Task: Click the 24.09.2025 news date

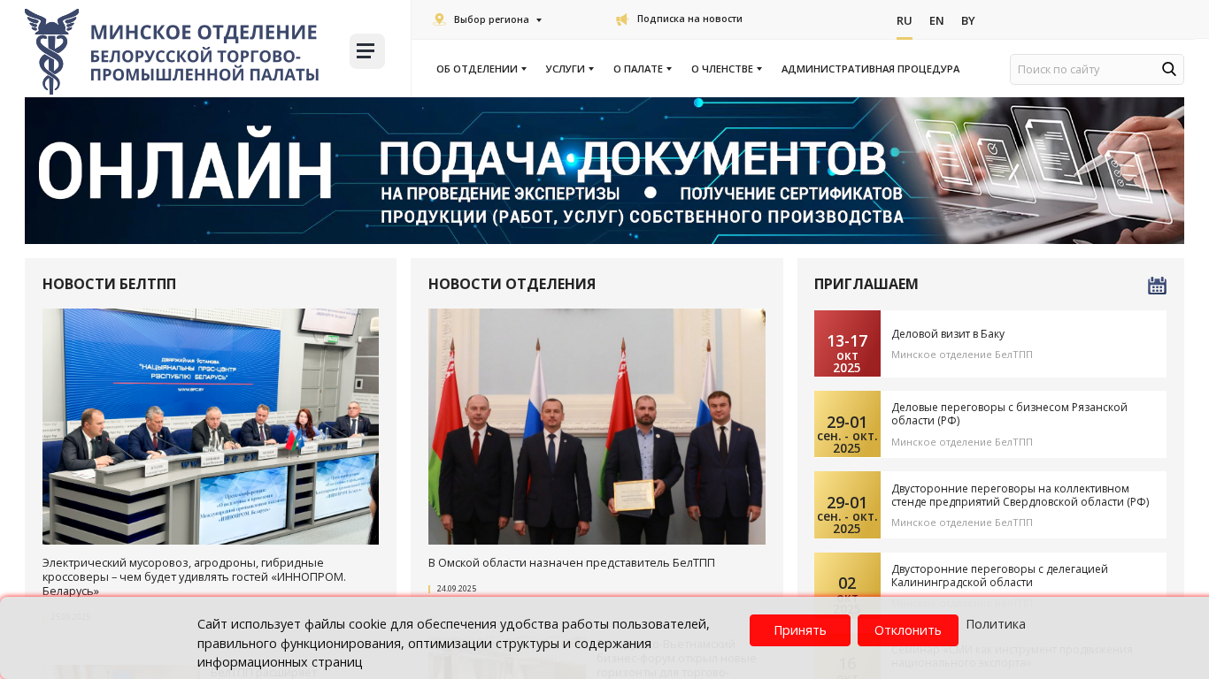Action: click(457, 589)
